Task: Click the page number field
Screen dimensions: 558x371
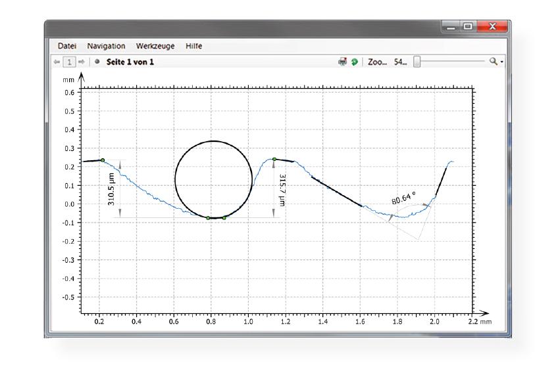Action: pos(69,62)
